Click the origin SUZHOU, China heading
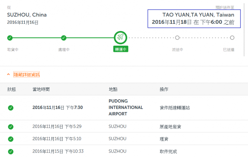The image size is (248, 157). click(x=27, y=15)
